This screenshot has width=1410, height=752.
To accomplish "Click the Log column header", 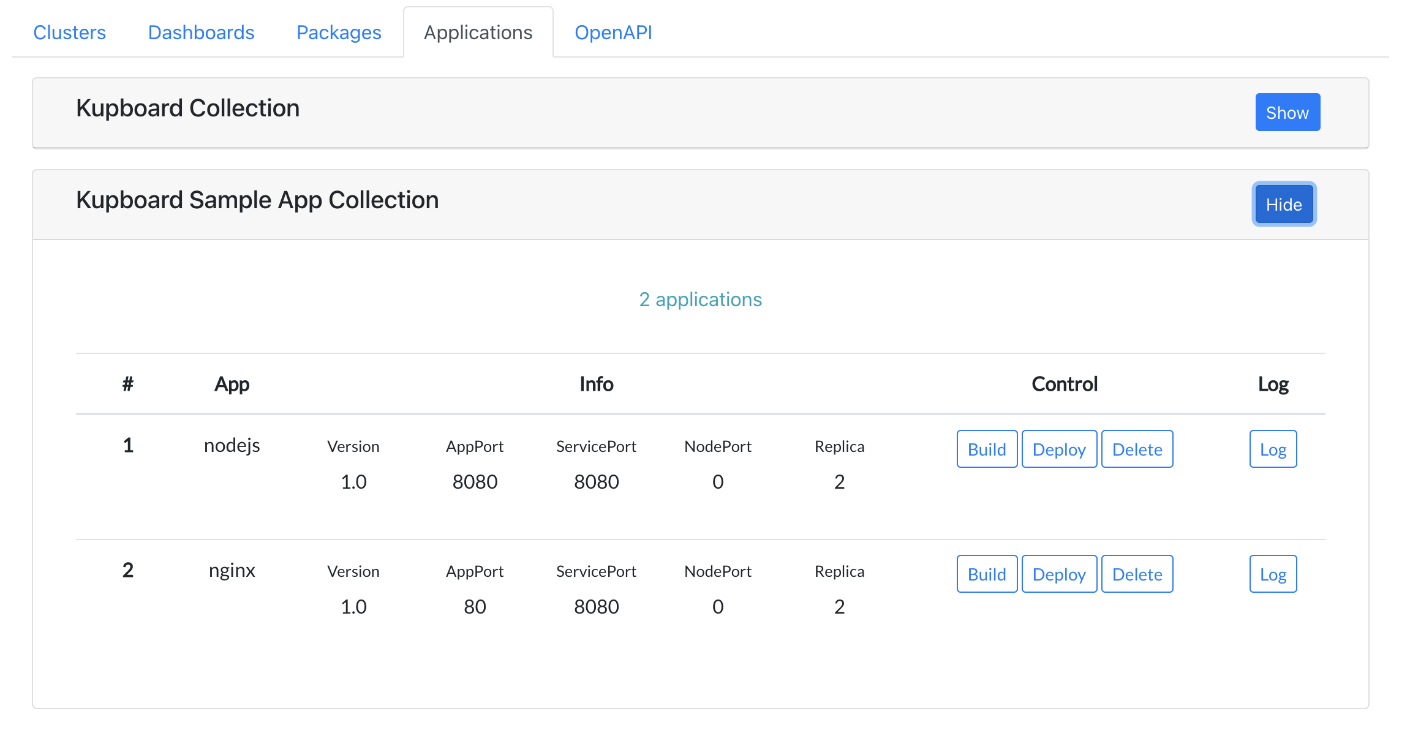I will (x=1273, y=384).
